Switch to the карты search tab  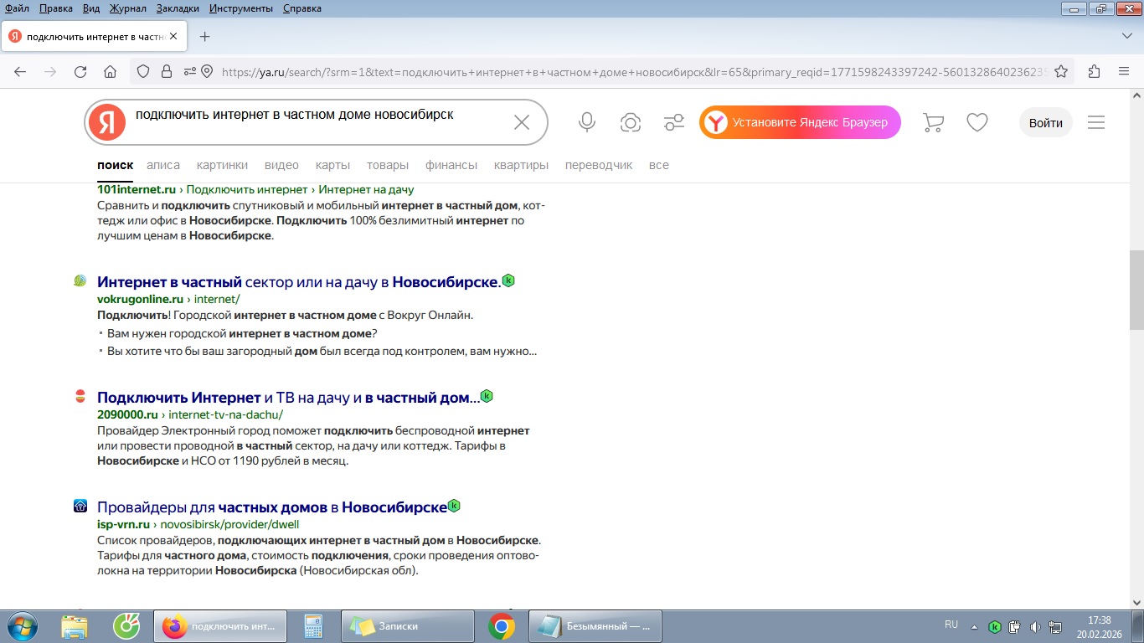[x=332, y=165]
